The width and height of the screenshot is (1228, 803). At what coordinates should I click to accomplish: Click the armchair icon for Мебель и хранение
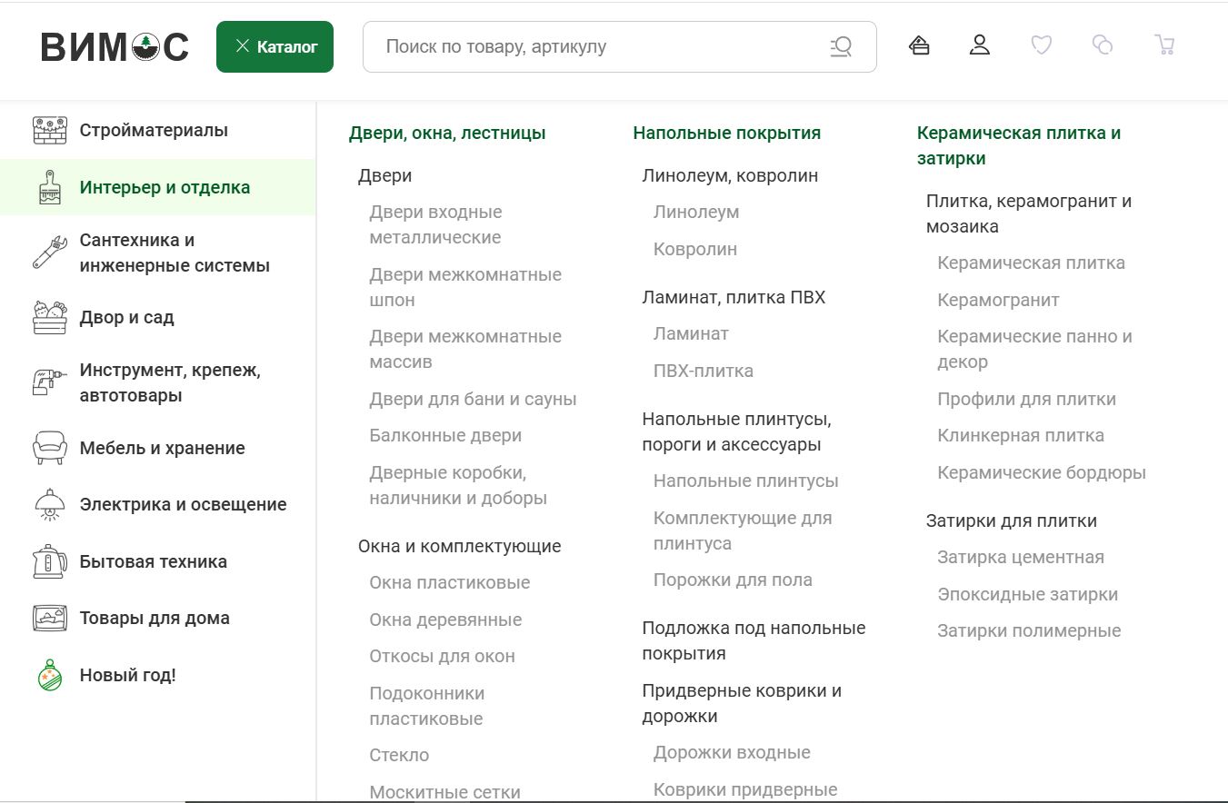tap(49, 449)
